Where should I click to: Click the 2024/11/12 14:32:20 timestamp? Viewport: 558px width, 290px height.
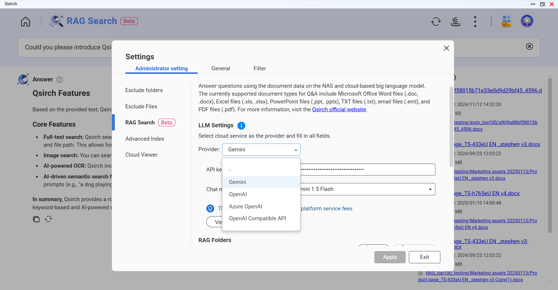(479, 105)
